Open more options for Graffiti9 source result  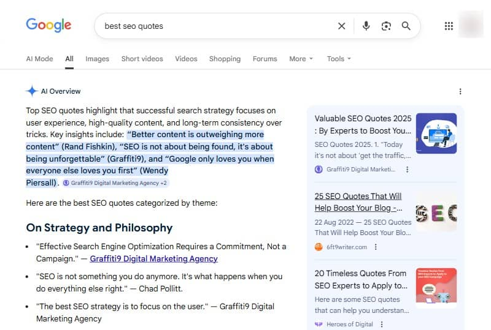[x=407, y=170]
